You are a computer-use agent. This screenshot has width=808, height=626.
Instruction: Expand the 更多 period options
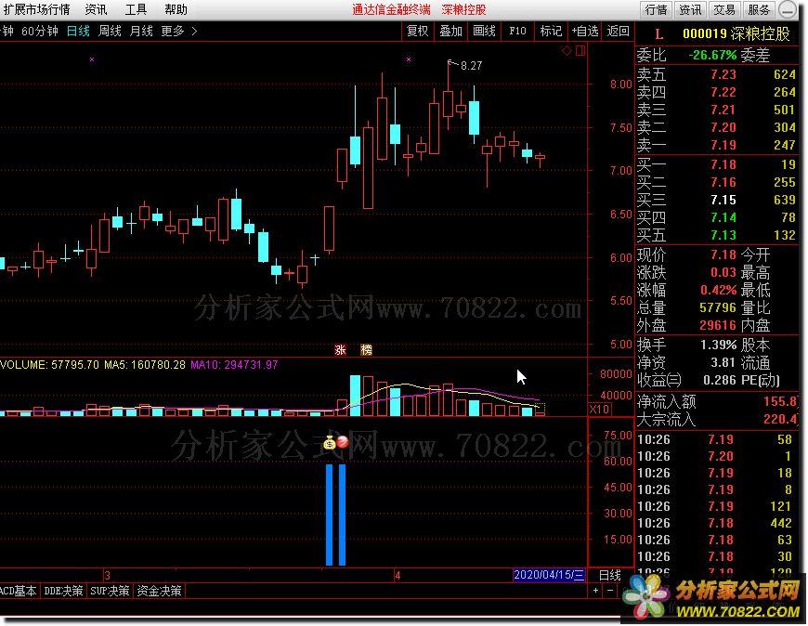[178, 31]
